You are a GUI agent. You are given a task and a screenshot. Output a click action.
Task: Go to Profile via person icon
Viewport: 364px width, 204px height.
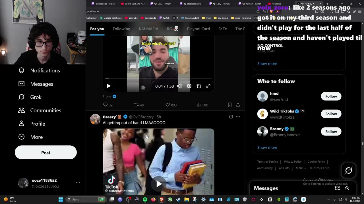21,124
